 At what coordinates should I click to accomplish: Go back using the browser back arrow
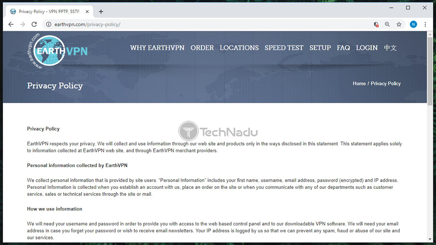pyautogui.click(x=11, y=24)
